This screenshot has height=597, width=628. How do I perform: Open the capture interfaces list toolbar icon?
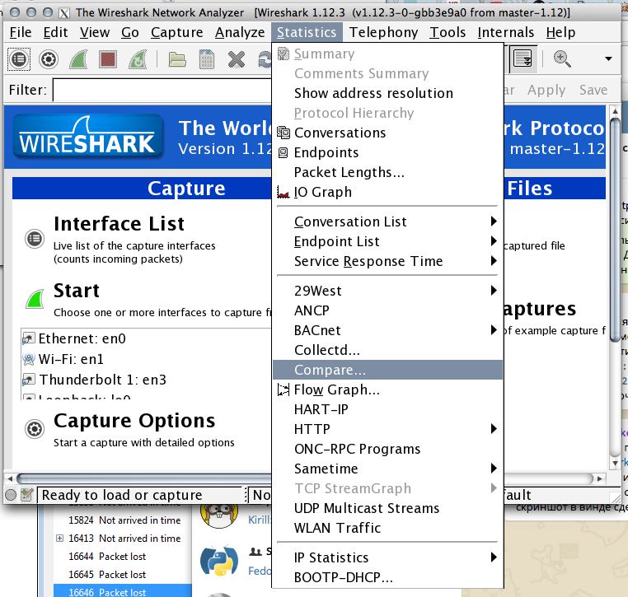point(19,59)
